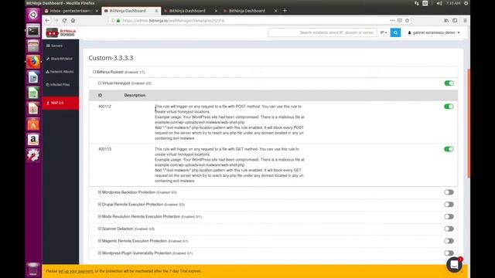
Task: Open a new browser tab
Action: 285,11
